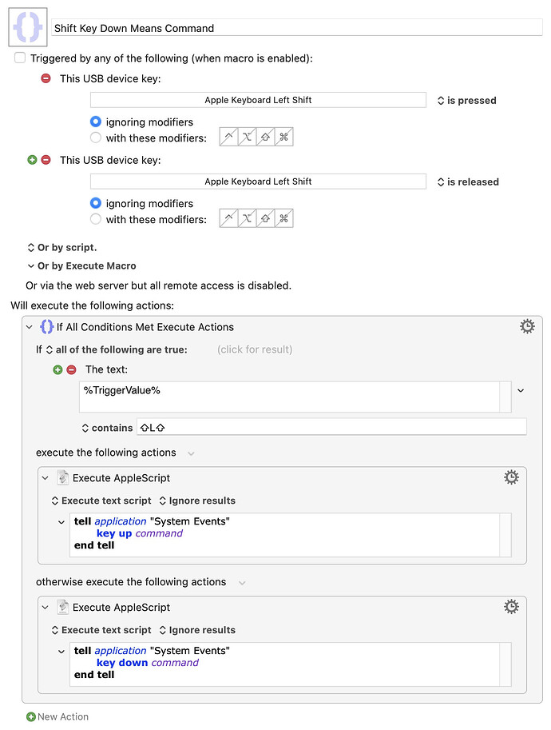Toggle the Command modifier in the first trigger
The height and width of the screenshot is (730, 551).
283,137
